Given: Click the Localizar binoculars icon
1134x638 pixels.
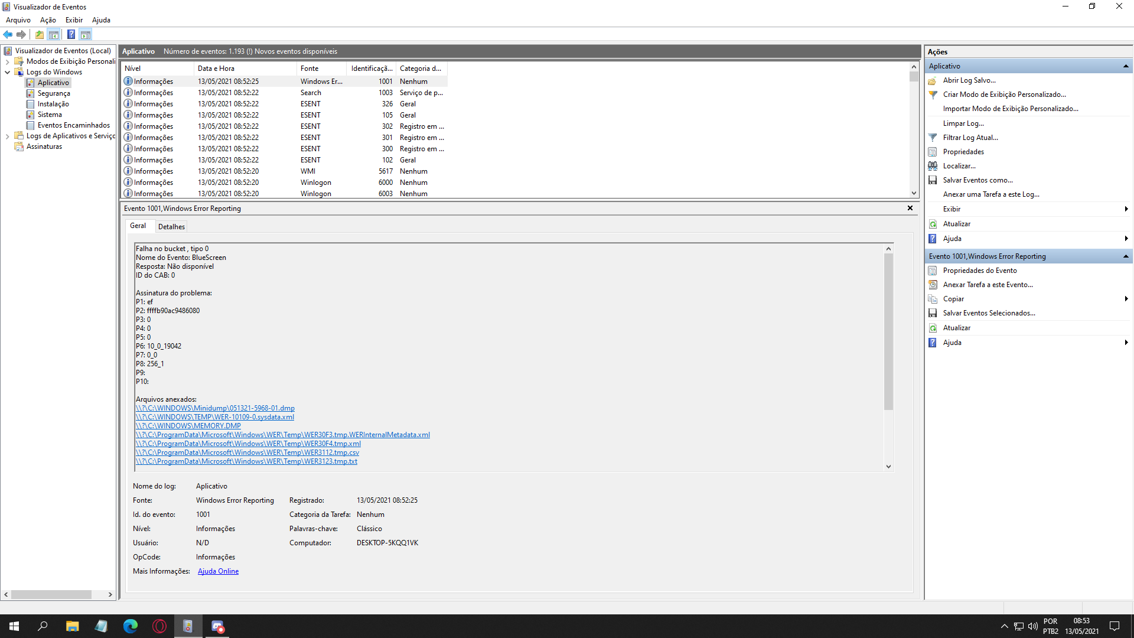Looking at the screenshot, I should (933, 166).
